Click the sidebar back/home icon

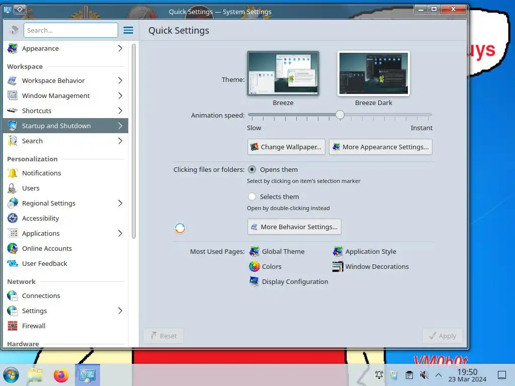pyautogui.click(x=14, y=30)
